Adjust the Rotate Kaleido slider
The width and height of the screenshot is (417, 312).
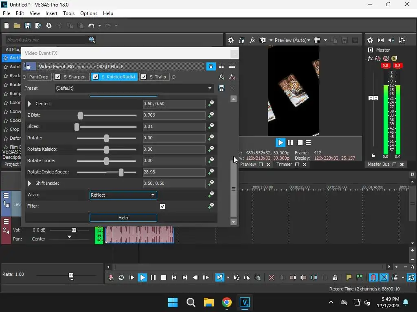[x=106, y=149]
